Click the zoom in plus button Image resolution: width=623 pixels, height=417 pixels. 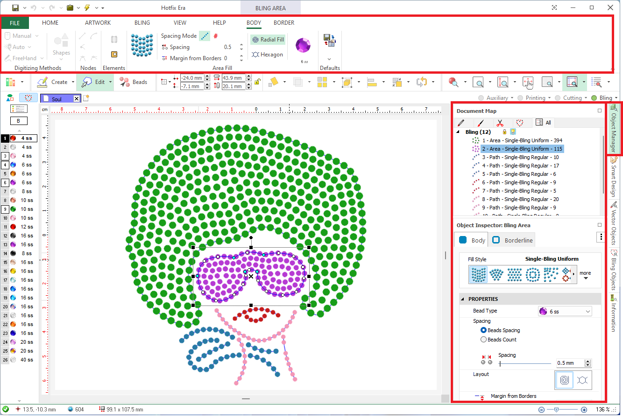point(584,410)
